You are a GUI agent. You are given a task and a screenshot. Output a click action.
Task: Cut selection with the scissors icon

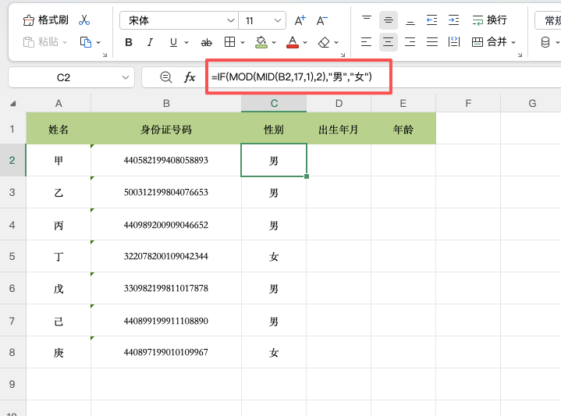(x=84, y=20)
